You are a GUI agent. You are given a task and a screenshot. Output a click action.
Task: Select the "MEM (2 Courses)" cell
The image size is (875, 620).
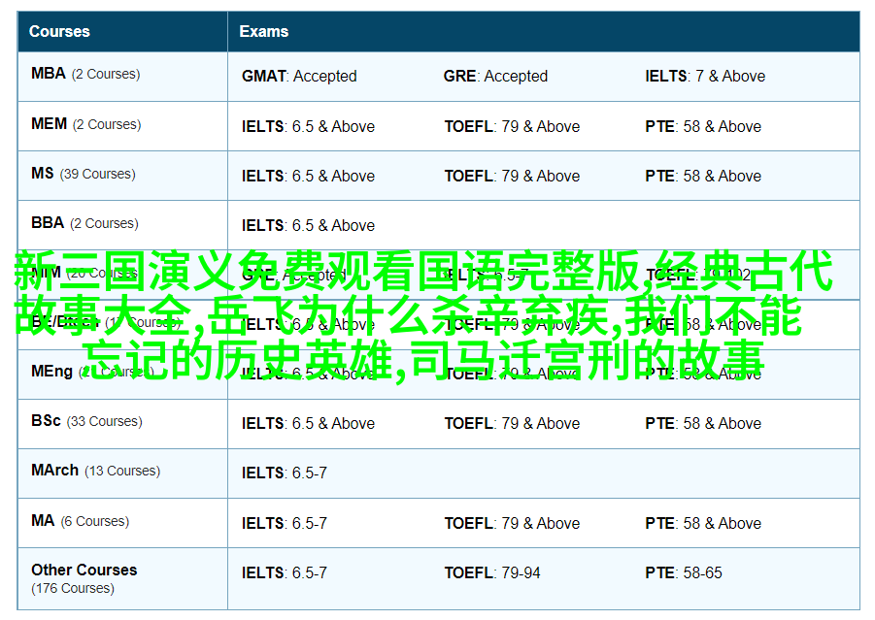click(122, 126)
